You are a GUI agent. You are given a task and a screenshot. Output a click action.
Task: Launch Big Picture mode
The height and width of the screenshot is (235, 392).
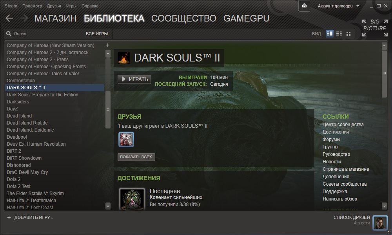(x=375, y=28)
